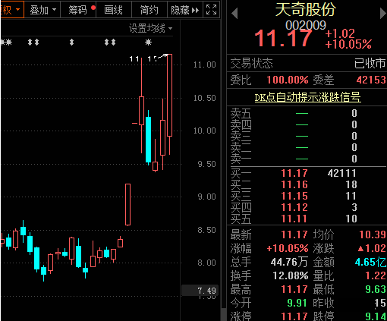Click the 卖五 row label
Image resolution: width=387 pixels, height=321 pixels.
pyautogui.click(x=241, y=113)
